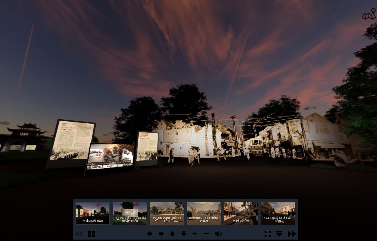The height and width of the screenshot is (241, 377).
Task: Open the PHỐ KÝ ỨC scene thumbnail
Action: 241,213
